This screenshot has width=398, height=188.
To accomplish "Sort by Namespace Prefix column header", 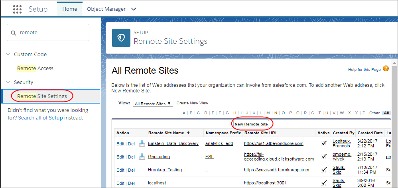I will coord(223,133).
